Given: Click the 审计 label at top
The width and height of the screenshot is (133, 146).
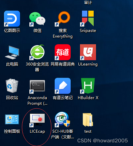Looking at the screenshot, I should point(88,2).
